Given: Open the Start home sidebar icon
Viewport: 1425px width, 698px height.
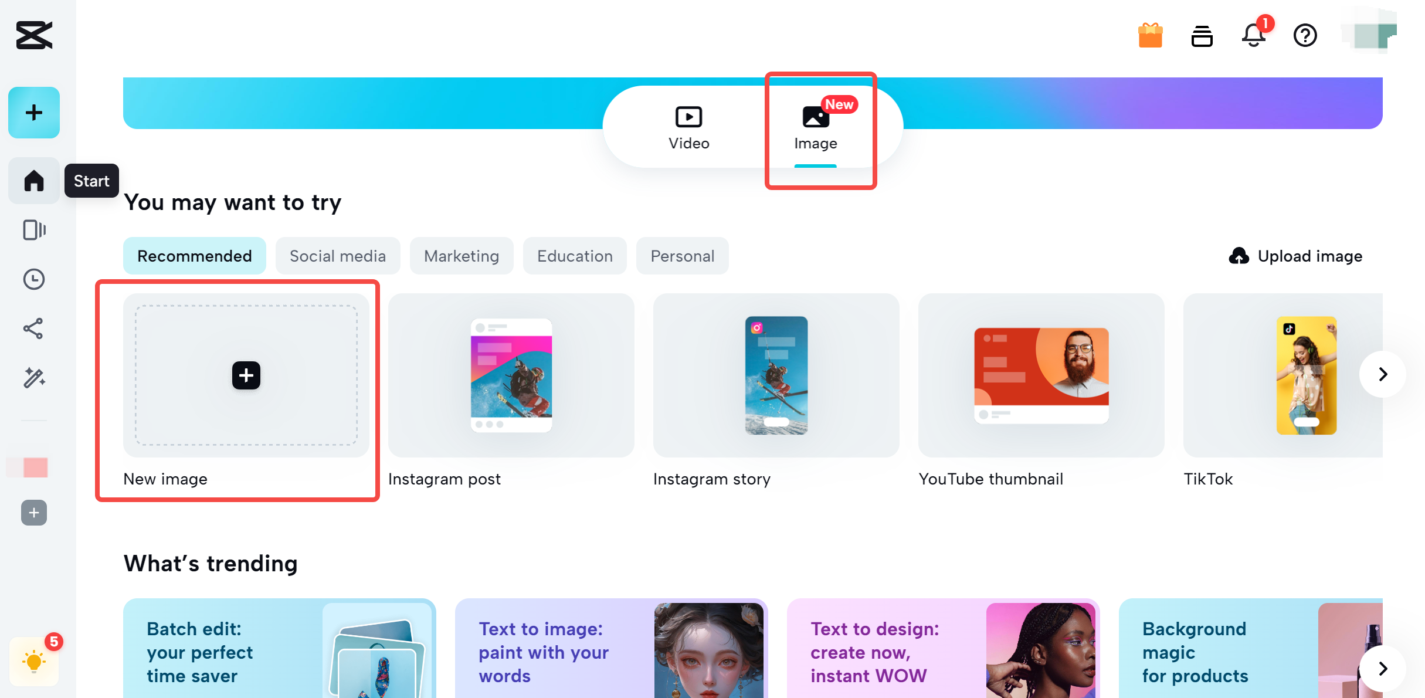Looking at the screenshot, I should coord(34,181).
